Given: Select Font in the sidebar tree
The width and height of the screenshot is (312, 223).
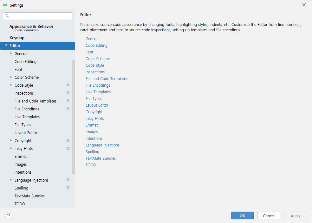Looking at the screenshot, I should pos(18,70).
